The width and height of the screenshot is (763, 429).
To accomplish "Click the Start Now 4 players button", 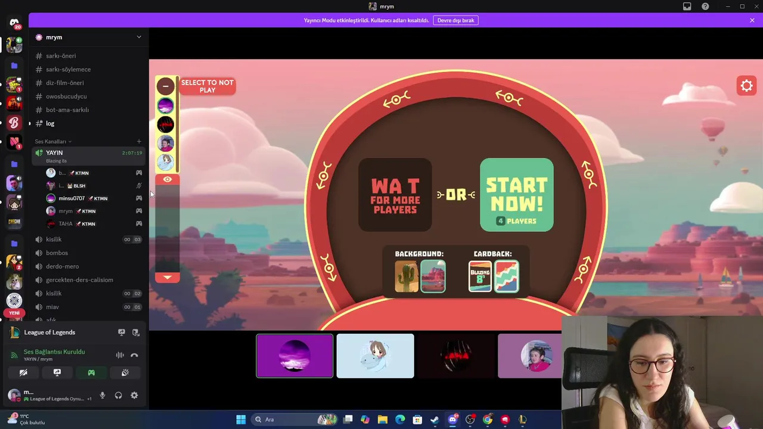I will tap(517, 195).
